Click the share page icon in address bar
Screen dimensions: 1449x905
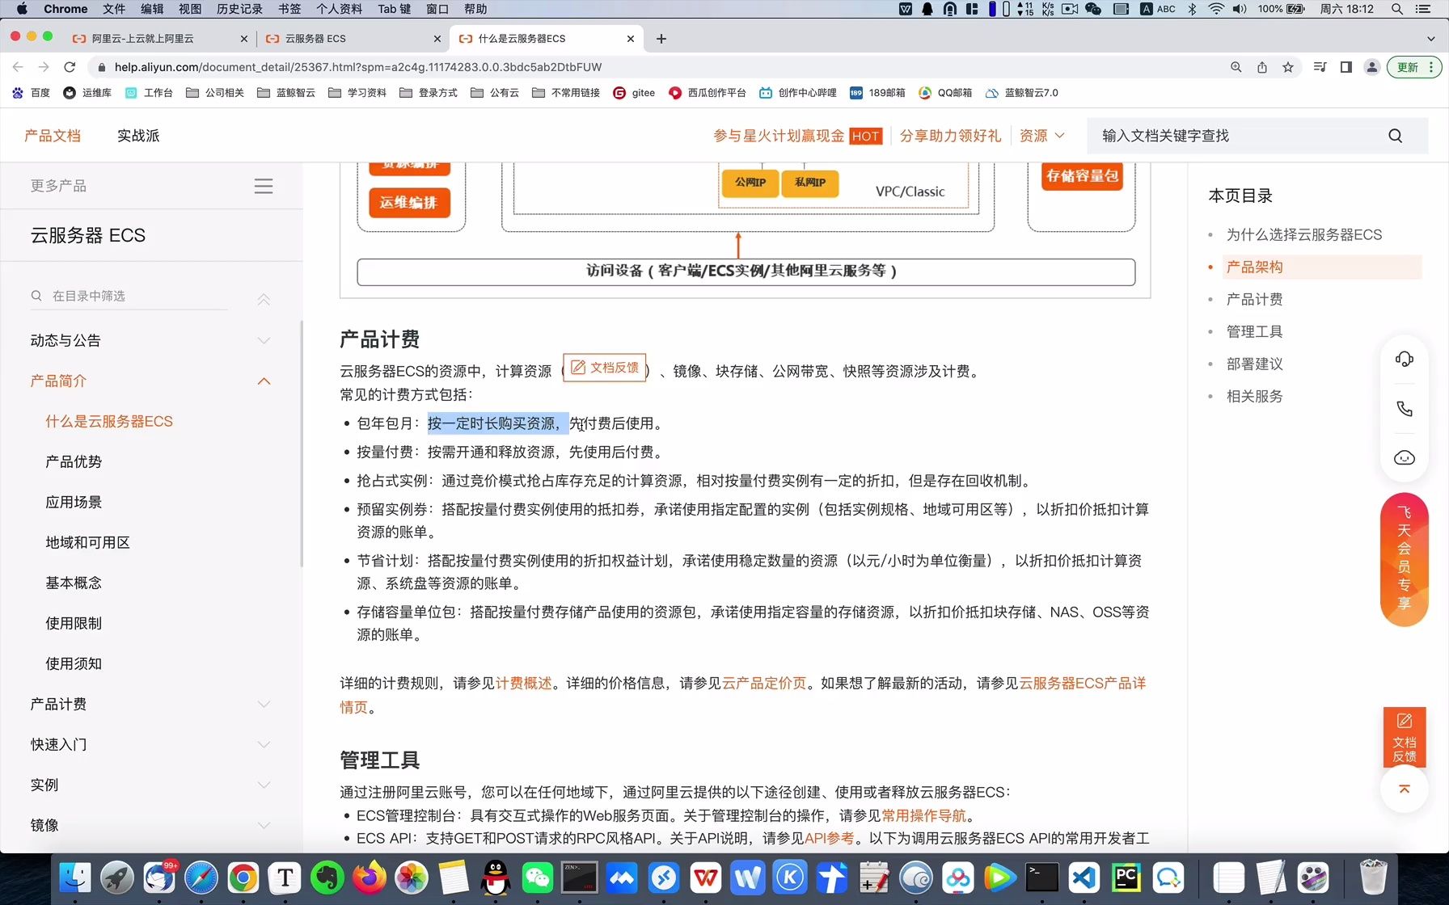(x=1262, y=67)
